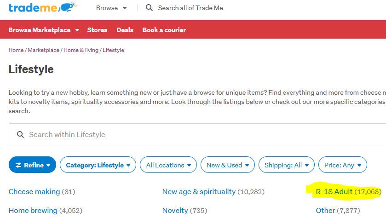Open the All Locations filter
This screenshot has width=386, height=218.
pyautogui.click(x=168, y=165)
